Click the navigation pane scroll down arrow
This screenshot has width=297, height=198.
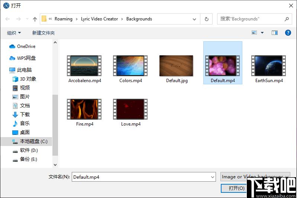coord(55,165)
